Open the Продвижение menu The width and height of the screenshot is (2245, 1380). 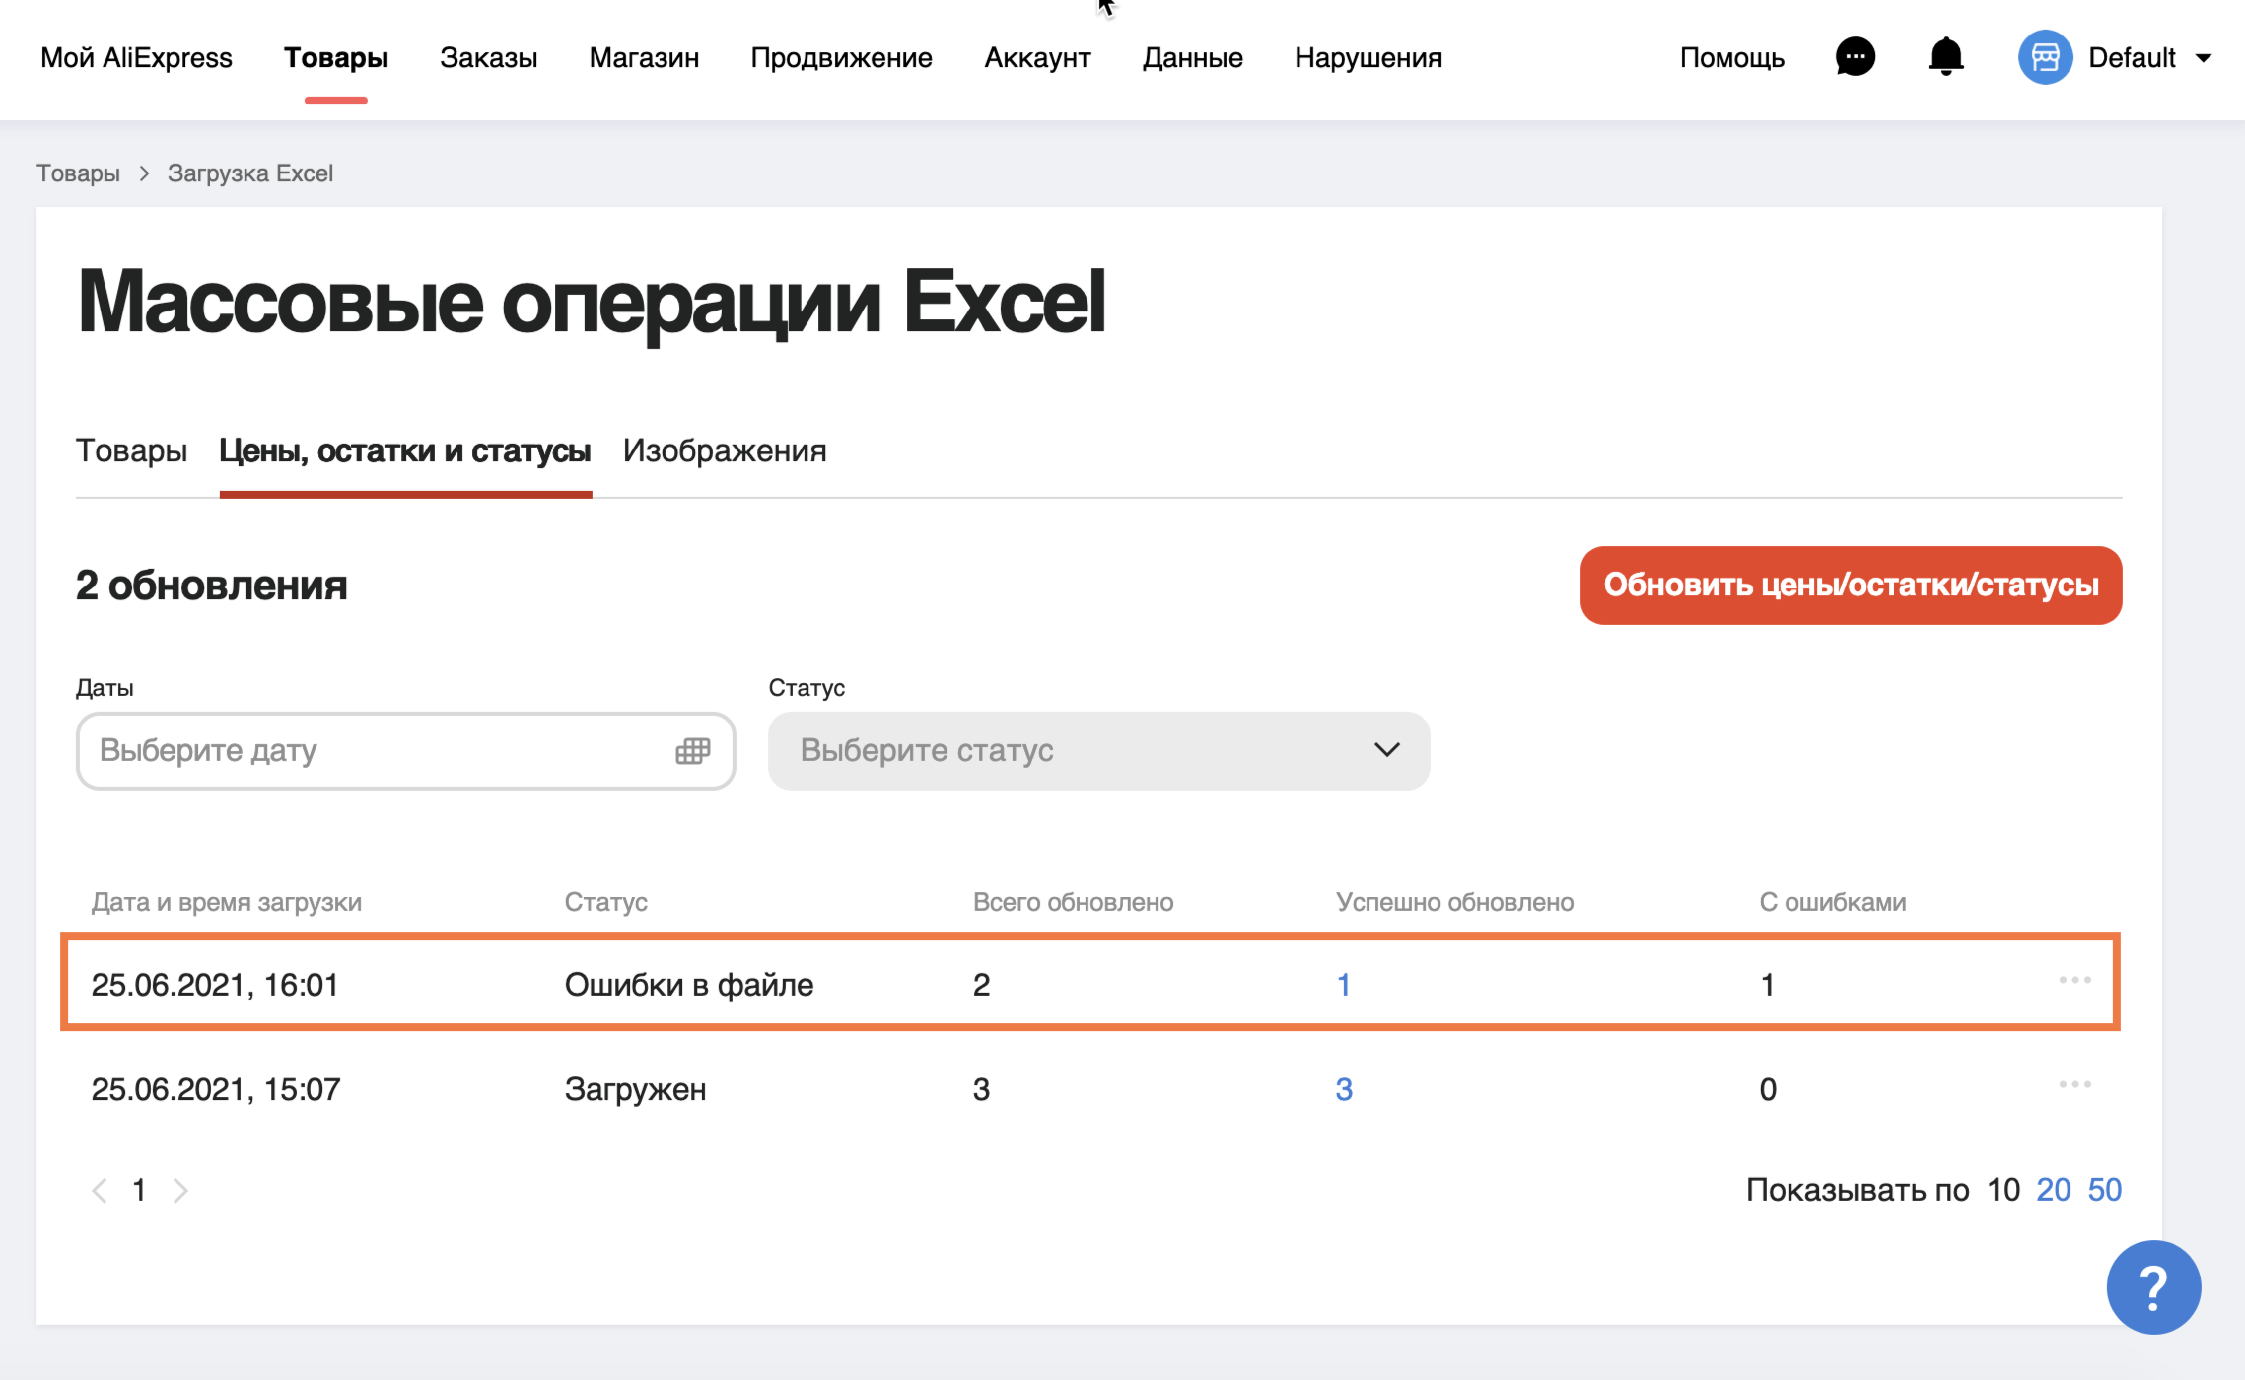841,58
